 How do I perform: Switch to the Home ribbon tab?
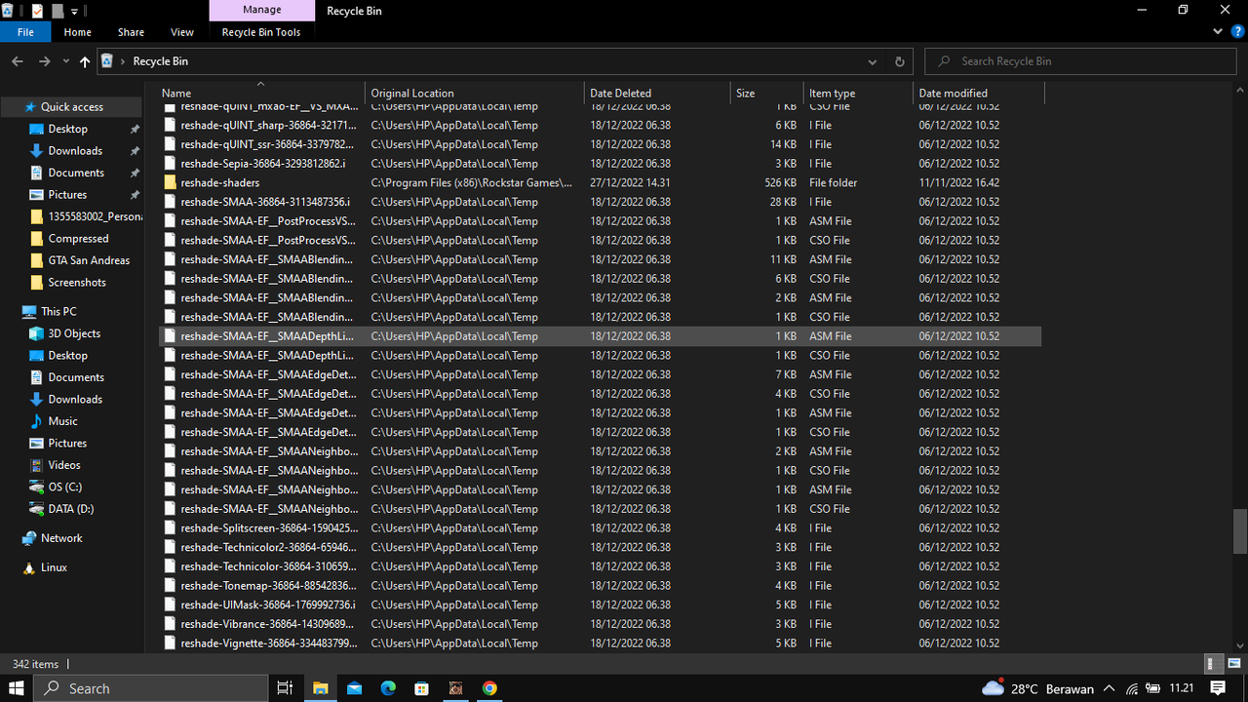pyautogui.click(x=78, y=32)
